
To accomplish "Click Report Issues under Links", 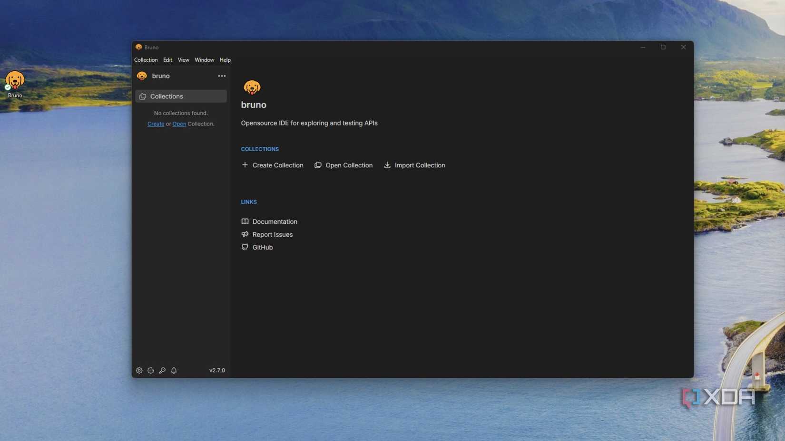I will click(x=273, y=234).
